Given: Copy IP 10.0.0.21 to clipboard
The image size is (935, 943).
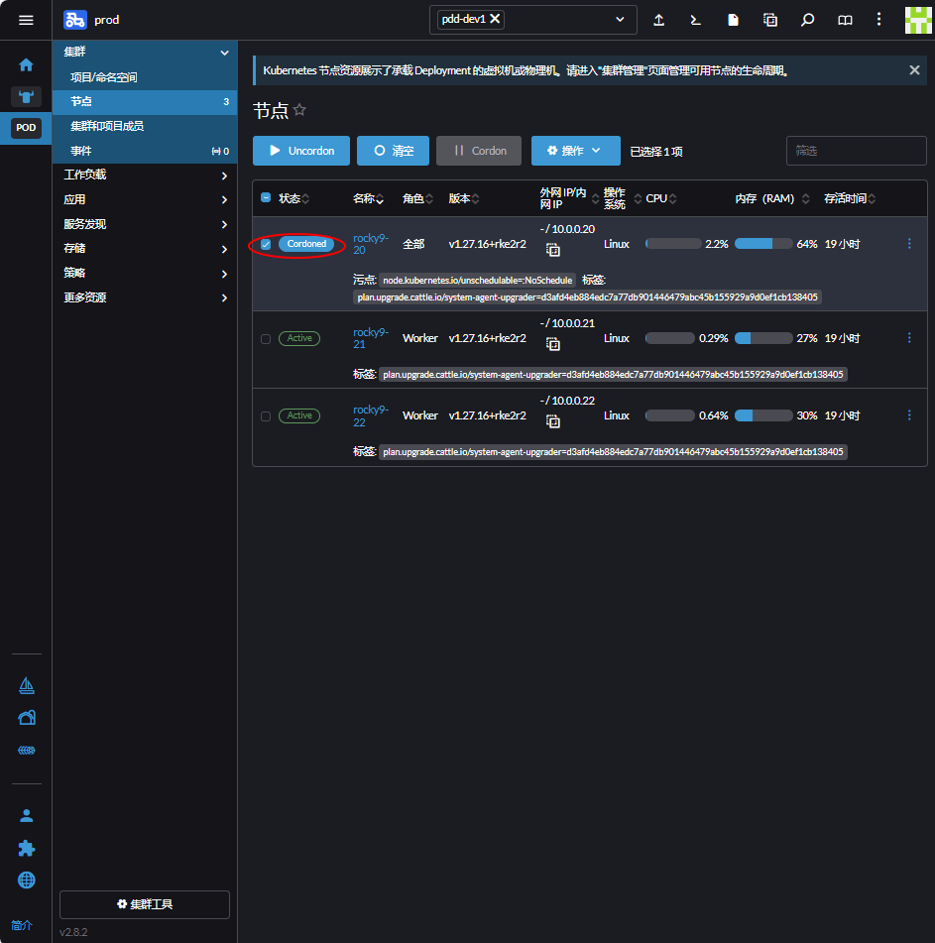Looking at the screenshot, I should [x=552, y=344].
